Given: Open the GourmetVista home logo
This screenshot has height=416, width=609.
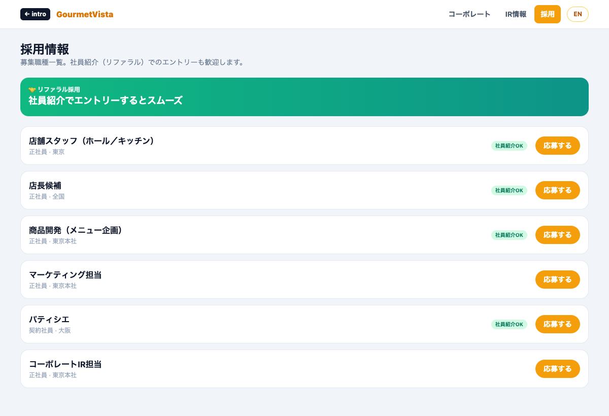Looking at the screenshot, I should [85, 14].
